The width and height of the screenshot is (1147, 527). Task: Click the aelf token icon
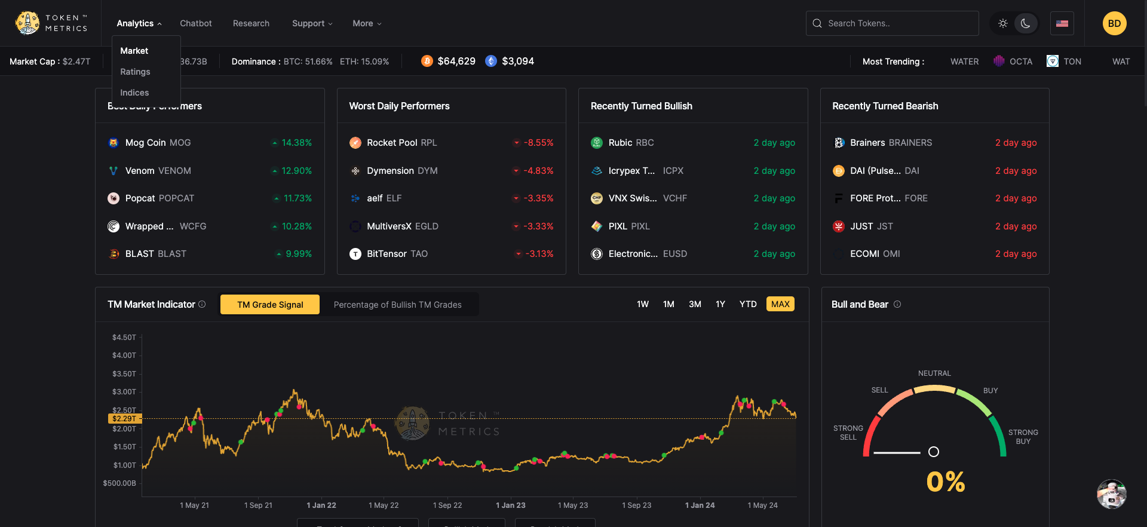pyautogui.click(x=355, y=198)
